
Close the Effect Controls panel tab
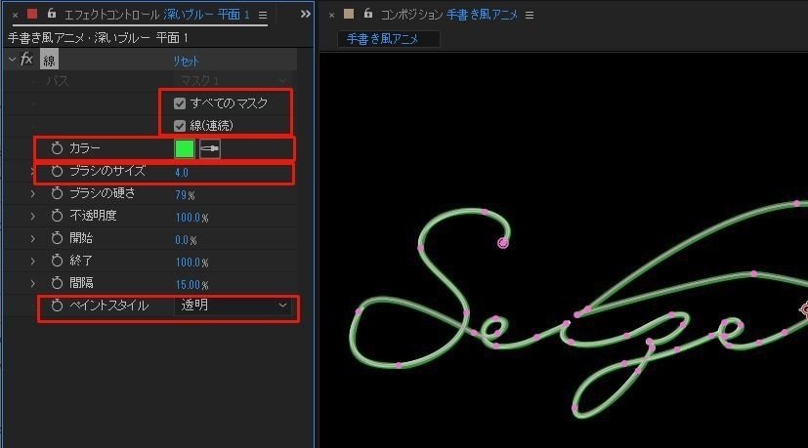[15, 16]
